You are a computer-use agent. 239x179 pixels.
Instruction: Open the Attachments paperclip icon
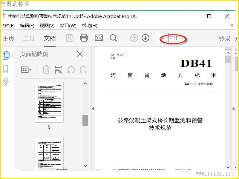point(6,81)
